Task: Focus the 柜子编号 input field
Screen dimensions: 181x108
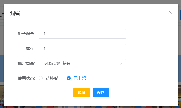Action: click(x=82, y=34)
